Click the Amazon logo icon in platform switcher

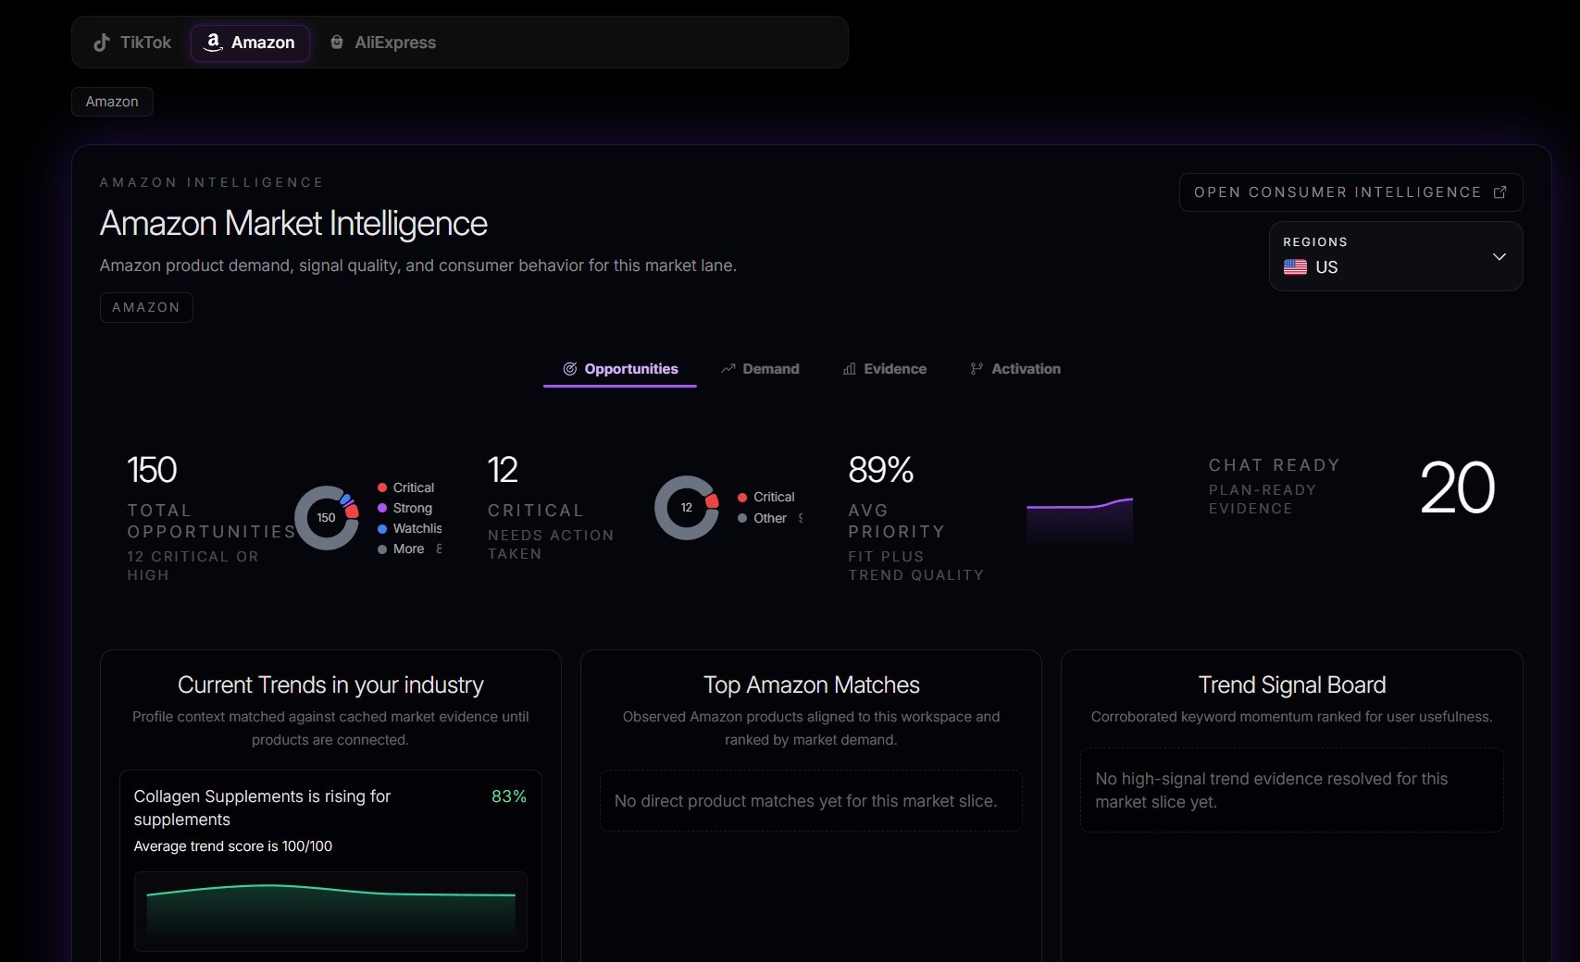pyautogui.click(x=213, y=43)
